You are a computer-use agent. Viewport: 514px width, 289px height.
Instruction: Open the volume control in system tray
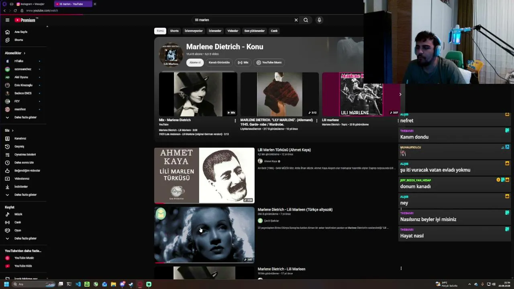(x=494, y=284)
